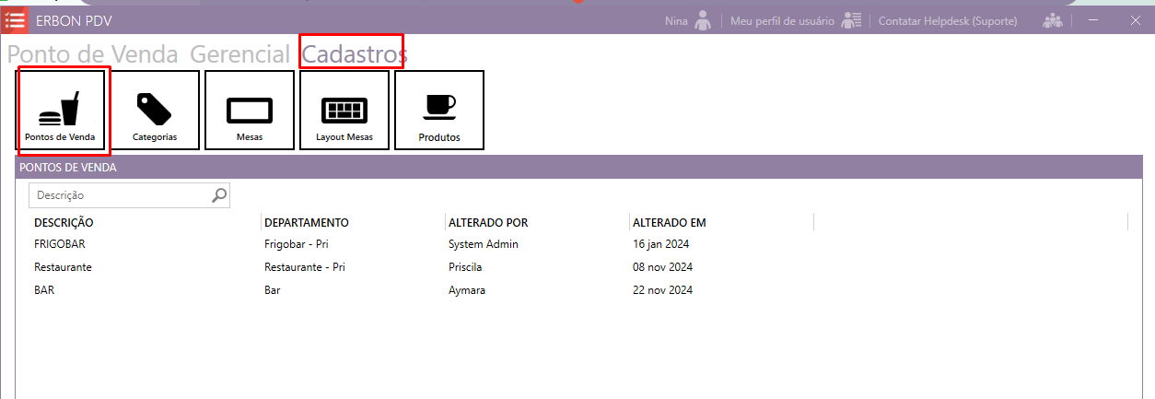
Task: Open Pontos de Venda tile
Action: [x=61, y=111]
